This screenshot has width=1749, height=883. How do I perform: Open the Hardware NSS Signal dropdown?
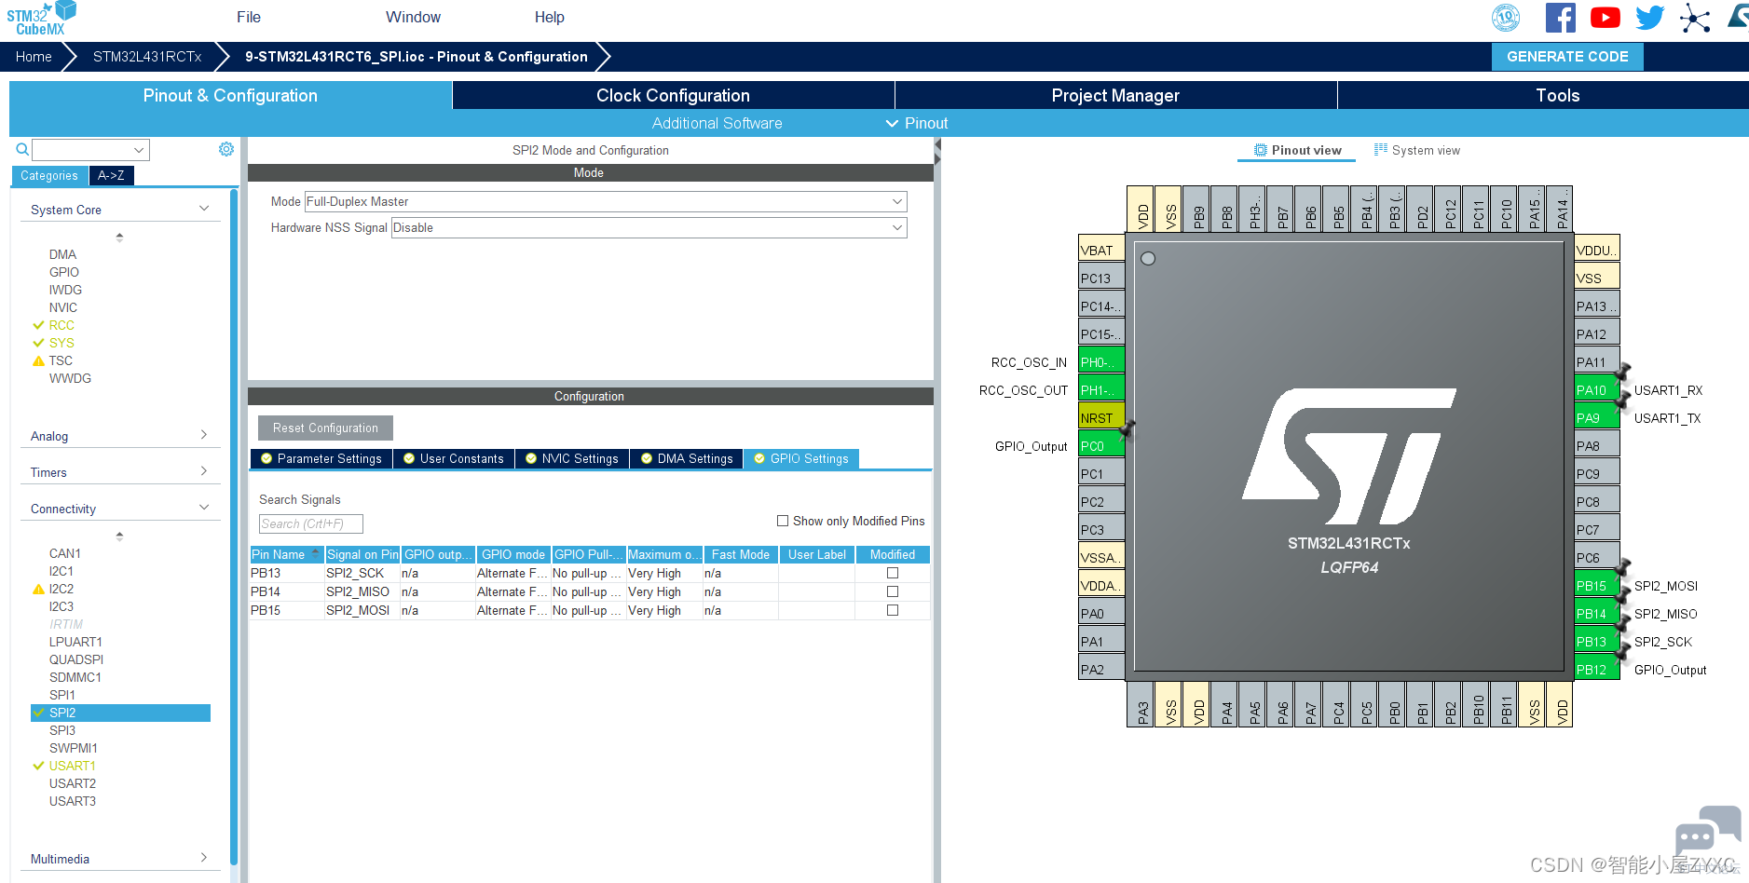pyautogui.click(x=649, y=228)
